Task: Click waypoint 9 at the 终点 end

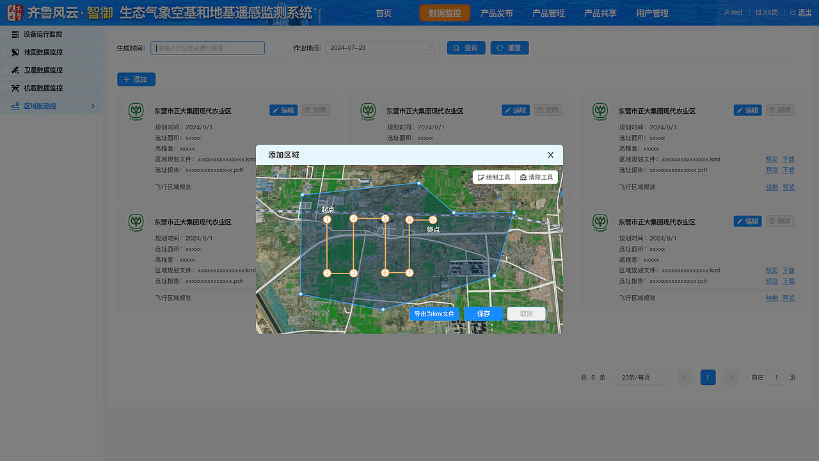Action: click(433, 220)
